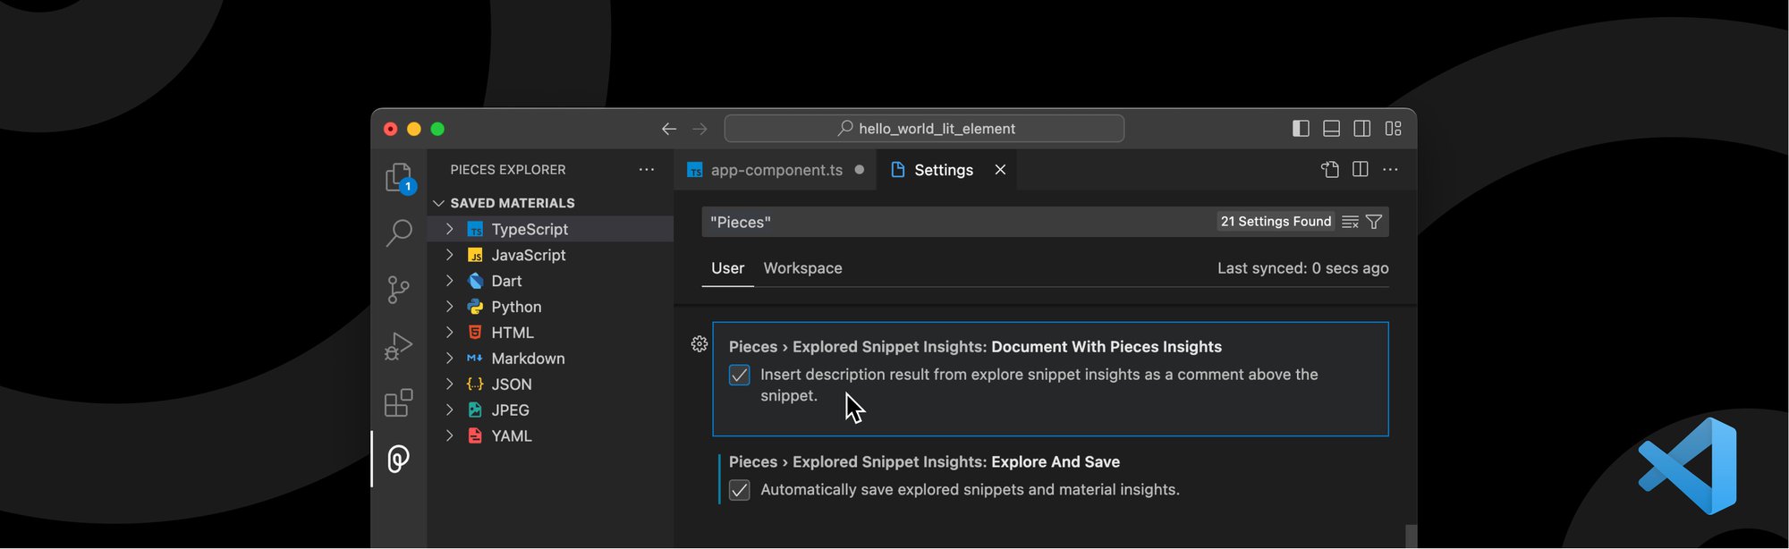Viewport: 1789px width, 549px height.
Task: Open the settings filter funnel
Action: 1375,222
